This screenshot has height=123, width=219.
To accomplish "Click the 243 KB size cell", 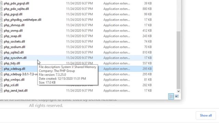I will pos(147,36).
